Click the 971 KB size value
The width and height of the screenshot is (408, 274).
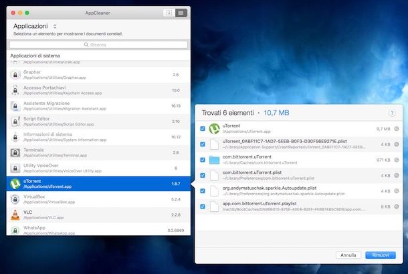[383, 160]
